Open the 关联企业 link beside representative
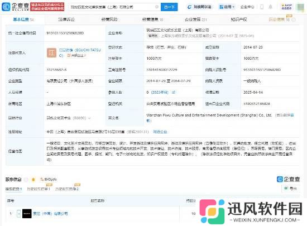 [x=77, y=56]
